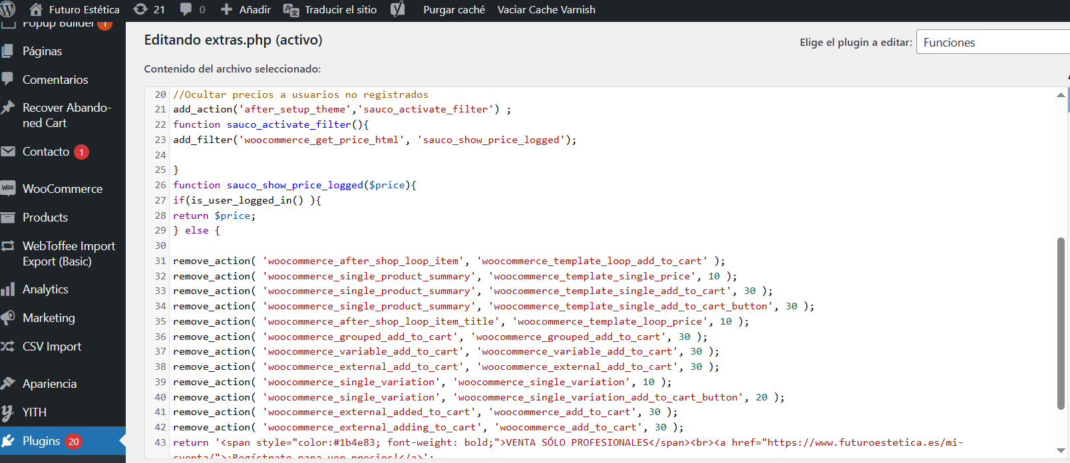The image size is (1070, 463).
Task: Click code line 22 function sauco_activate_filter
Action: pyautogui.click(x=271, y=124)
